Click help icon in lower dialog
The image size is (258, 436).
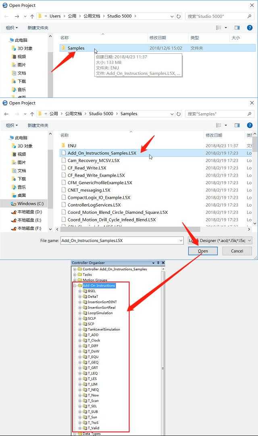tap(250, 125)
